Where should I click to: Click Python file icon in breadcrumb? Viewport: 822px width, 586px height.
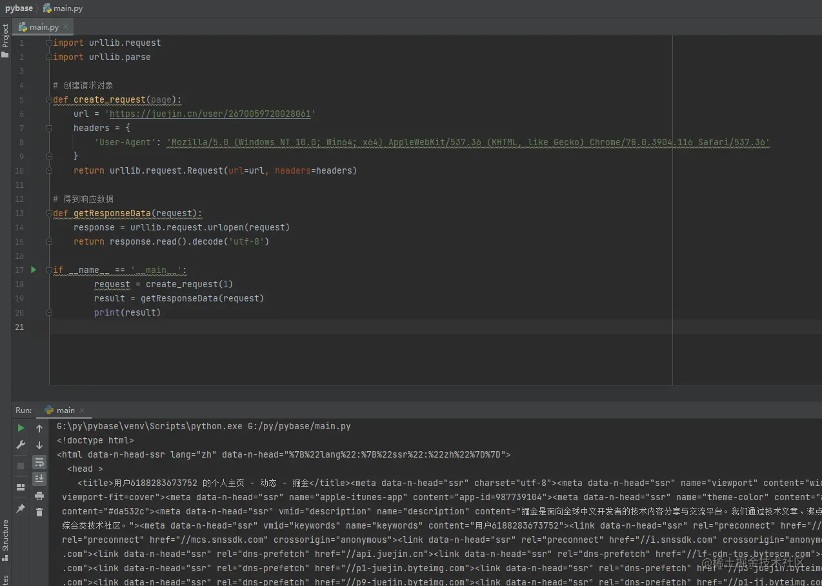(x=47, y=8)
